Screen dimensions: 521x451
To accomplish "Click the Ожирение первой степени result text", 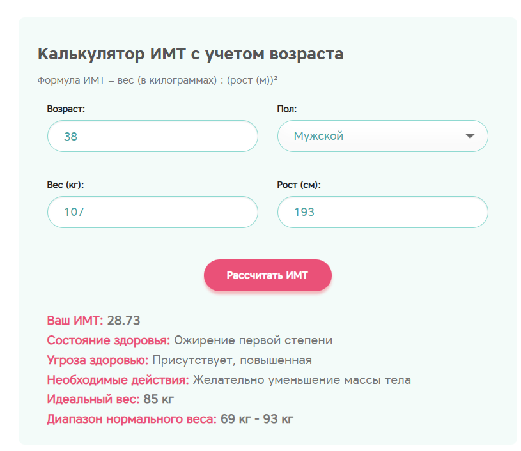I will coord(253,340).
